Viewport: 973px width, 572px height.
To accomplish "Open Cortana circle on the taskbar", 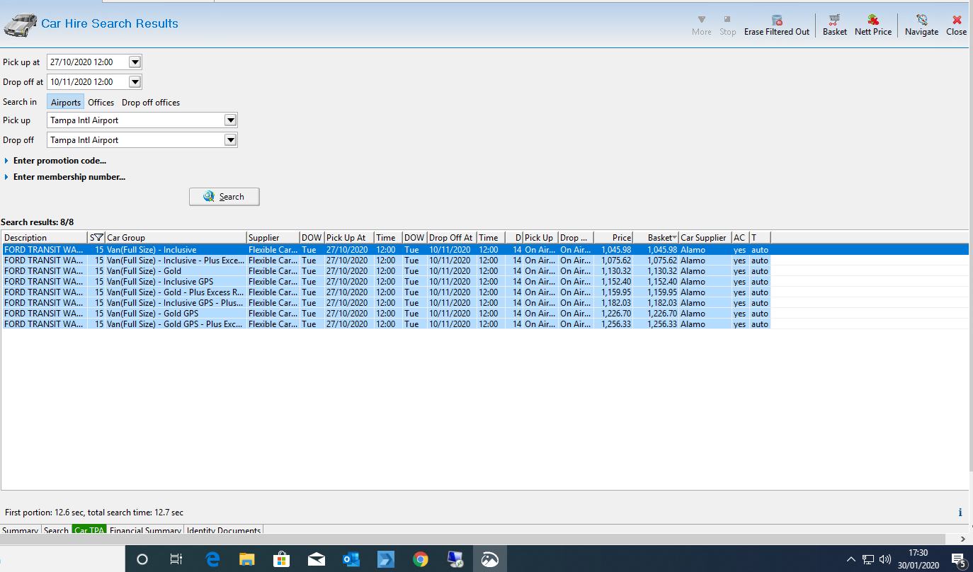I will [x=142, y=559].
